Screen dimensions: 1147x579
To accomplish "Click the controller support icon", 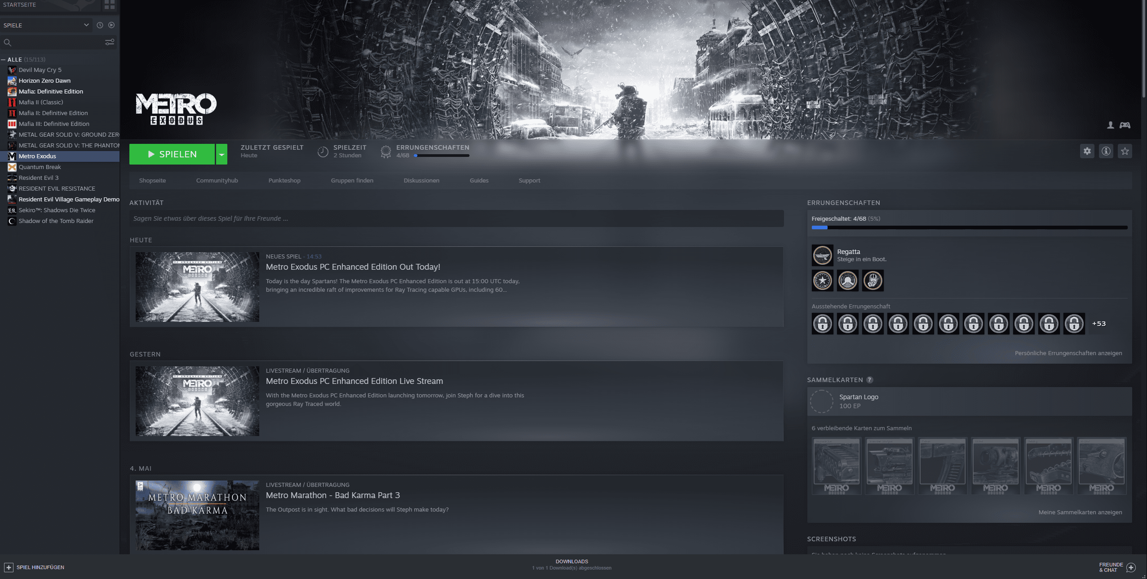I will coord(1125,125).
